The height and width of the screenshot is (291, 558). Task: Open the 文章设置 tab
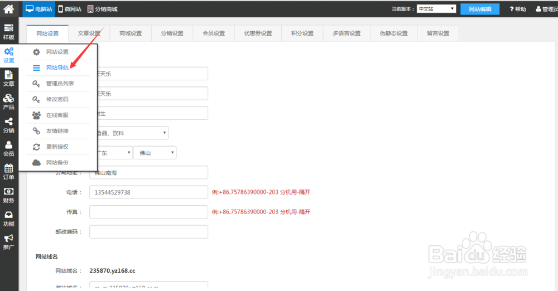[x=89, y=33]
